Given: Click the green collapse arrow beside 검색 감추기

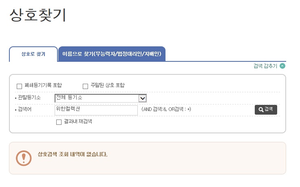Looking at the screenshot, I should point(282,66).
